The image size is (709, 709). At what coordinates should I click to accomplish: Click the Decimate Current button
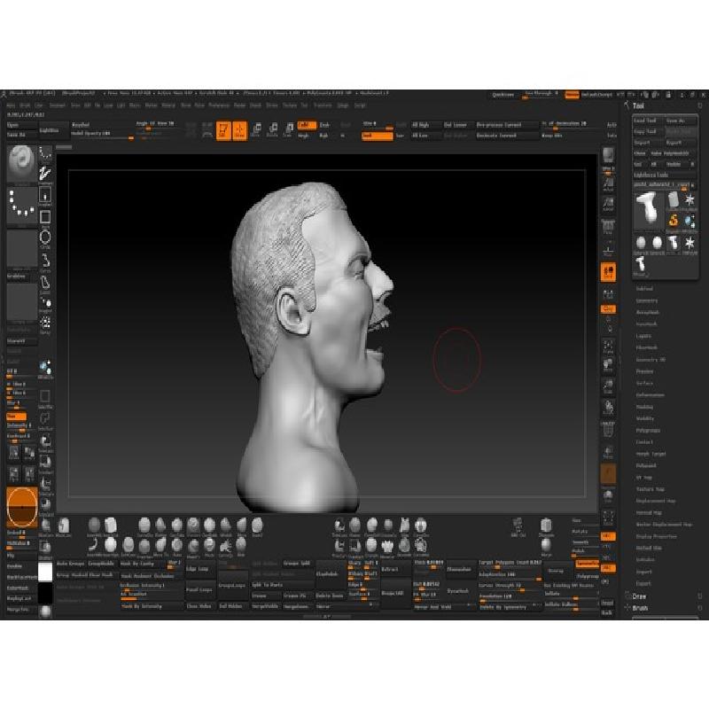coord(506,136)
